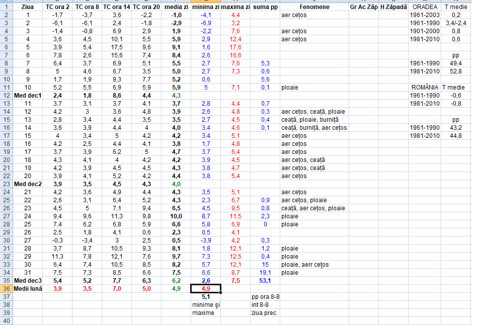Click the '1961-2003' period cell

point(425,15)
